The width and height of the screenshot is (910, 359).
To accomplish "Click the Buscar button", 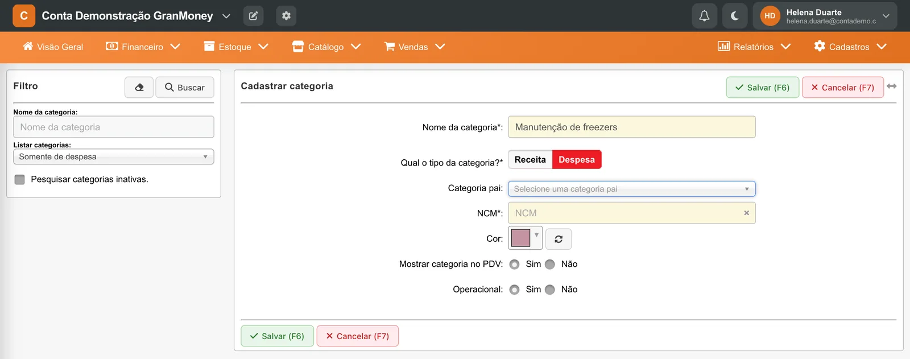I will coord(185,87).
